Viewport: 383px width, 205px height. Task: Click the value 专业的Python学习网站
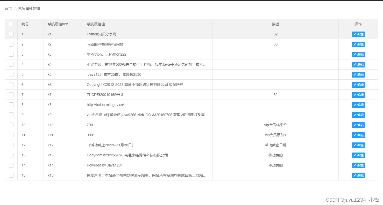click(x=105, y=44)
